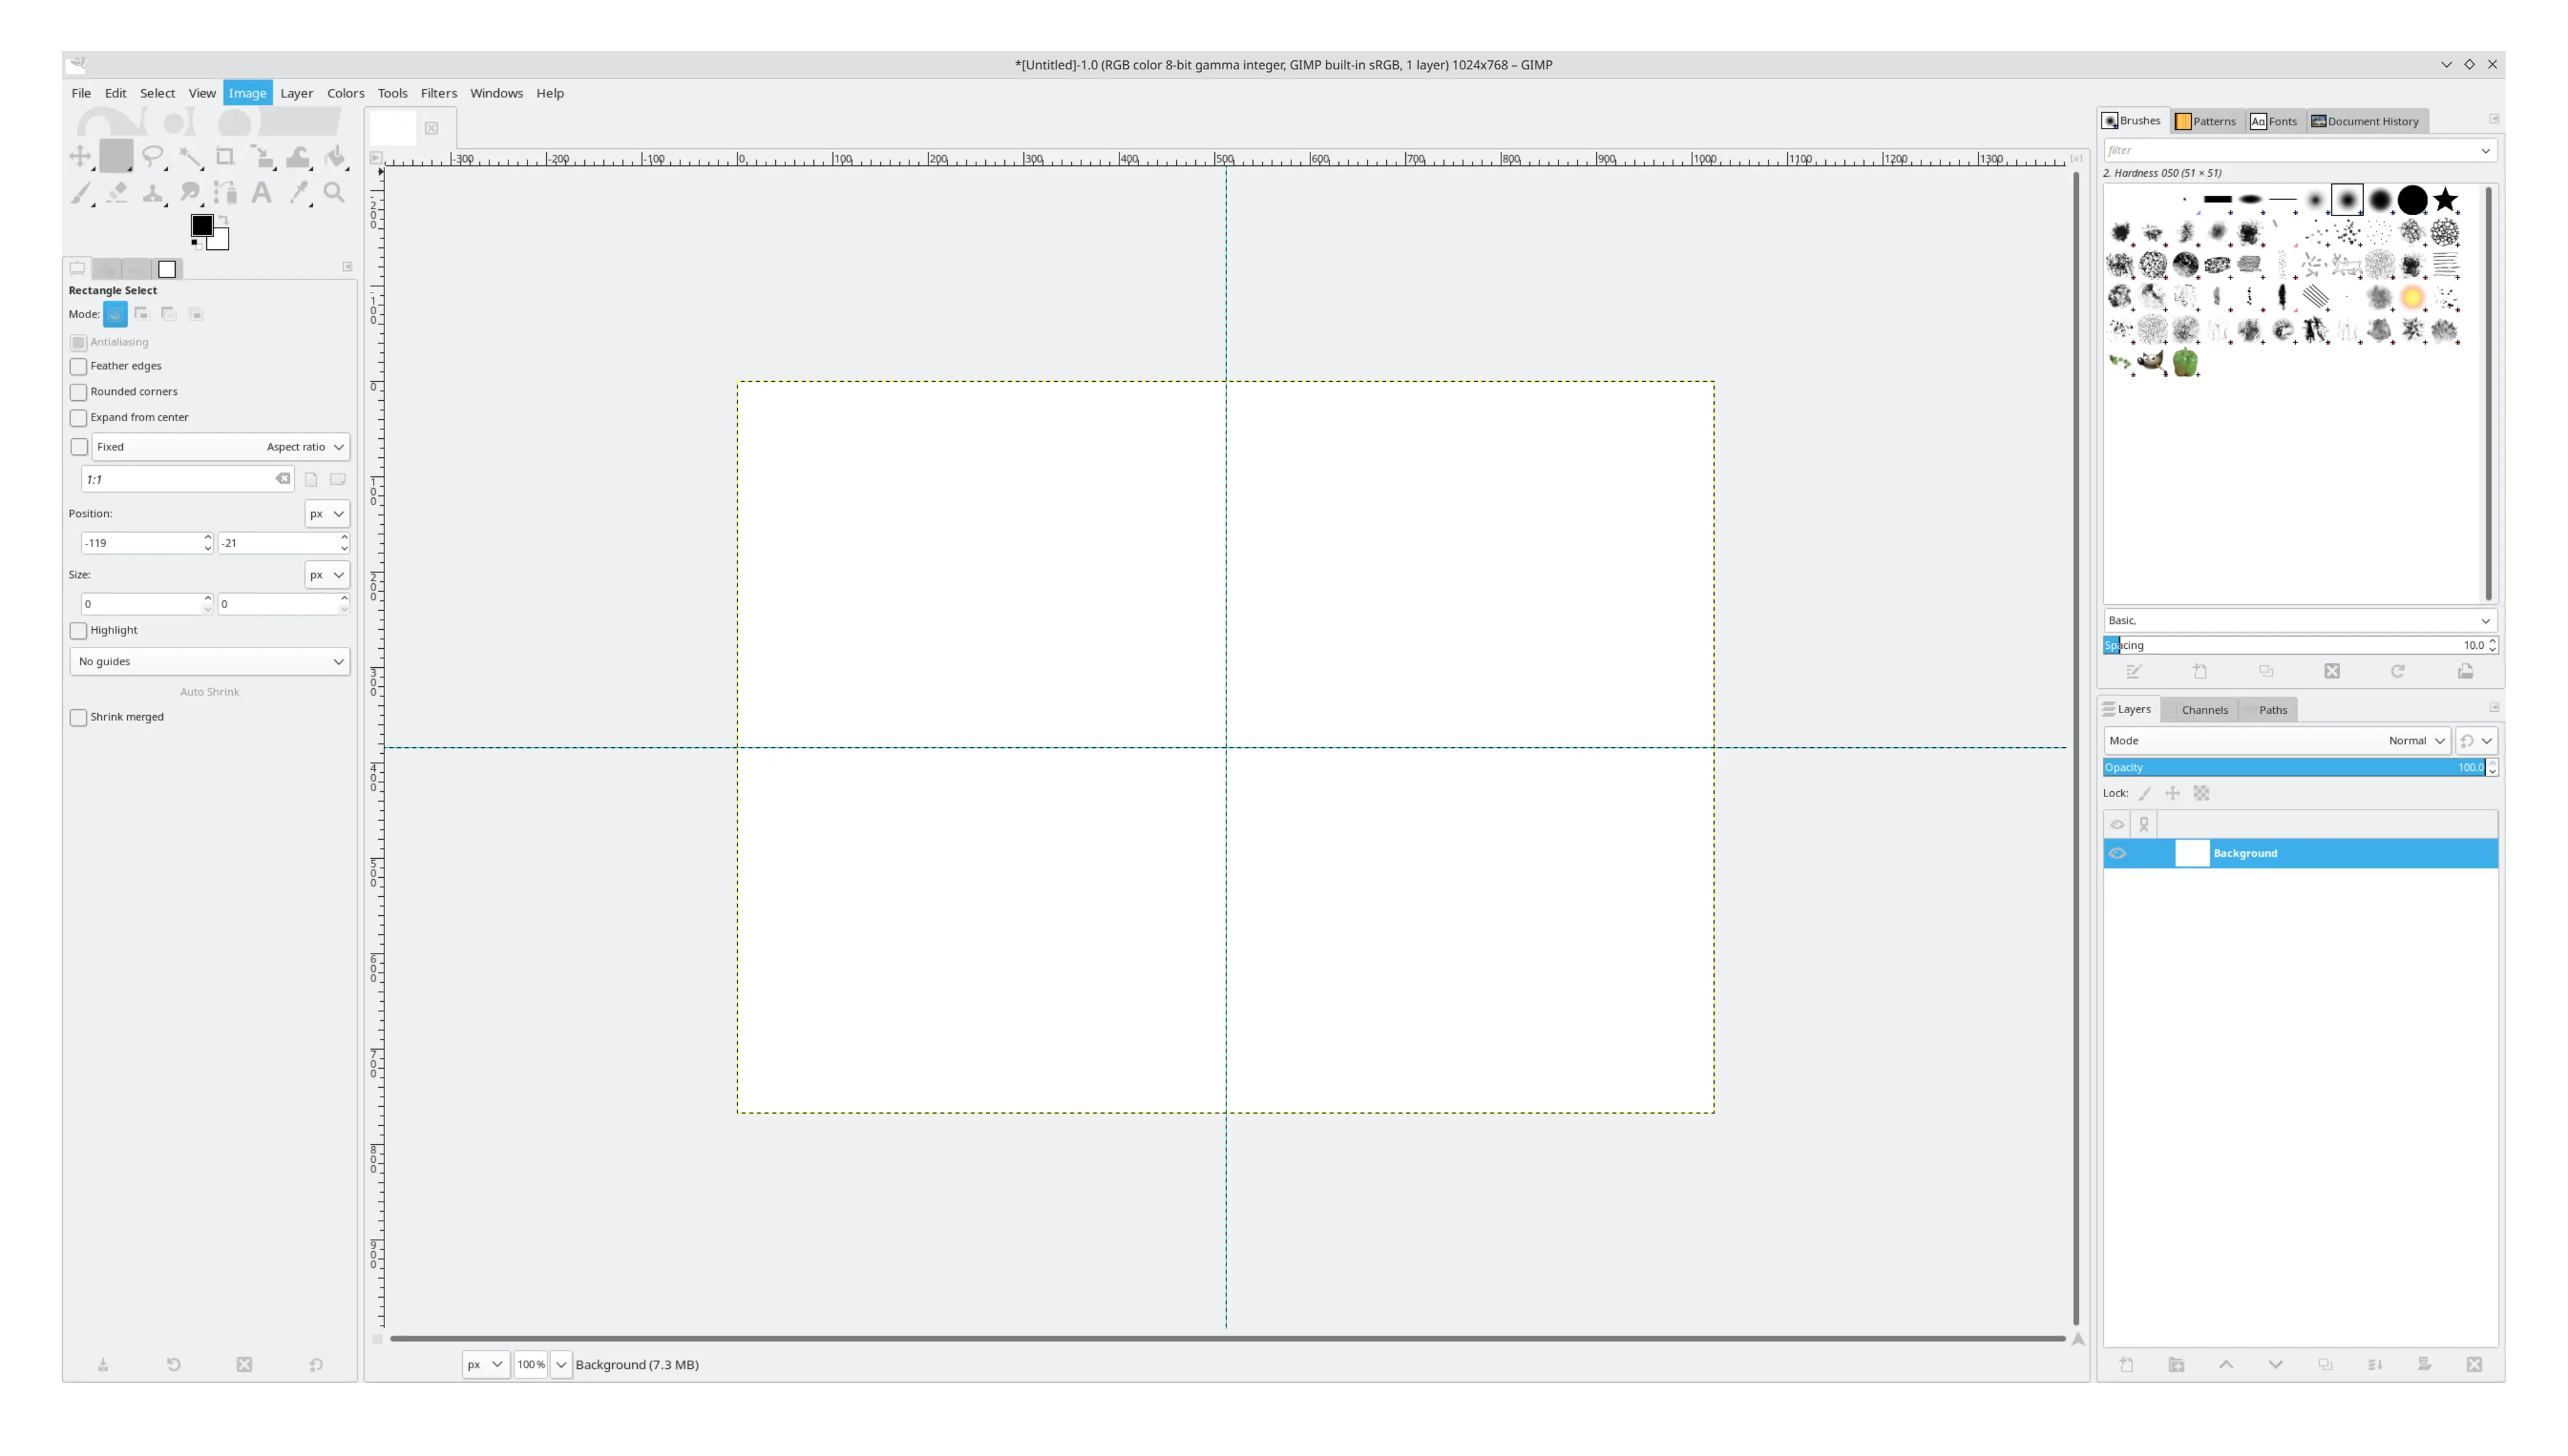Open the Filters menu

[x=438, y=93]
